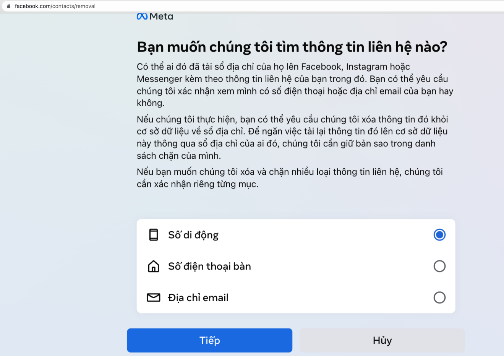Click the Hủy button
The image size is (504, 356).
(x=382, y=340)
